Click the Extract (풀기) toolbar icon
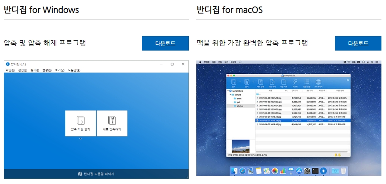The image size is (386, 184). coord(247,82)
